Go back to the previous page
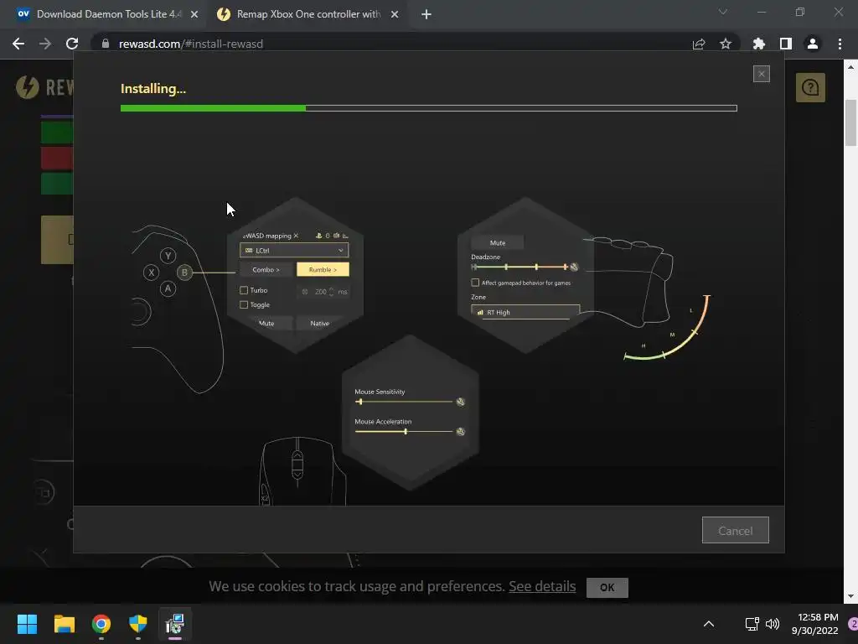858x644 pixels. pos(18,44)
